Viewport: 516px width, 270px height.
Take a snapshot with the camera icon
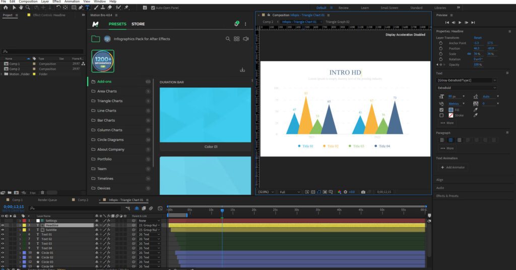coord(363,192)
